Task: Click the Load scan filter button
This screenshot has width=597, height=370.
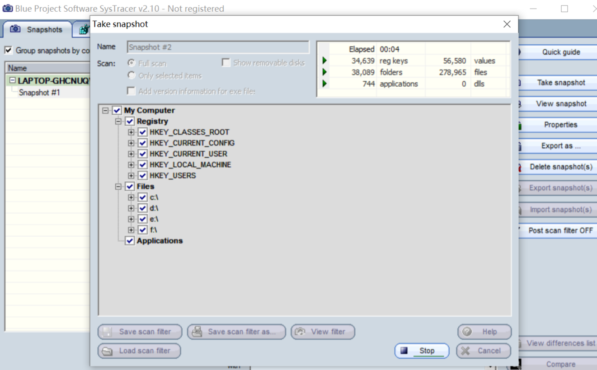Action: pos(139,351)
